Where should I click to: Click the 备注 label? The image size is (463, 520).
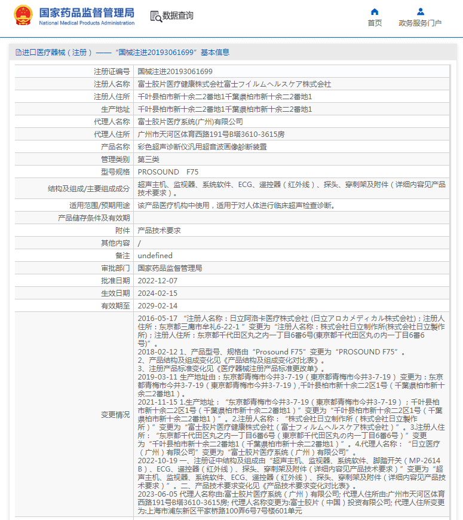tap(122, 256)
